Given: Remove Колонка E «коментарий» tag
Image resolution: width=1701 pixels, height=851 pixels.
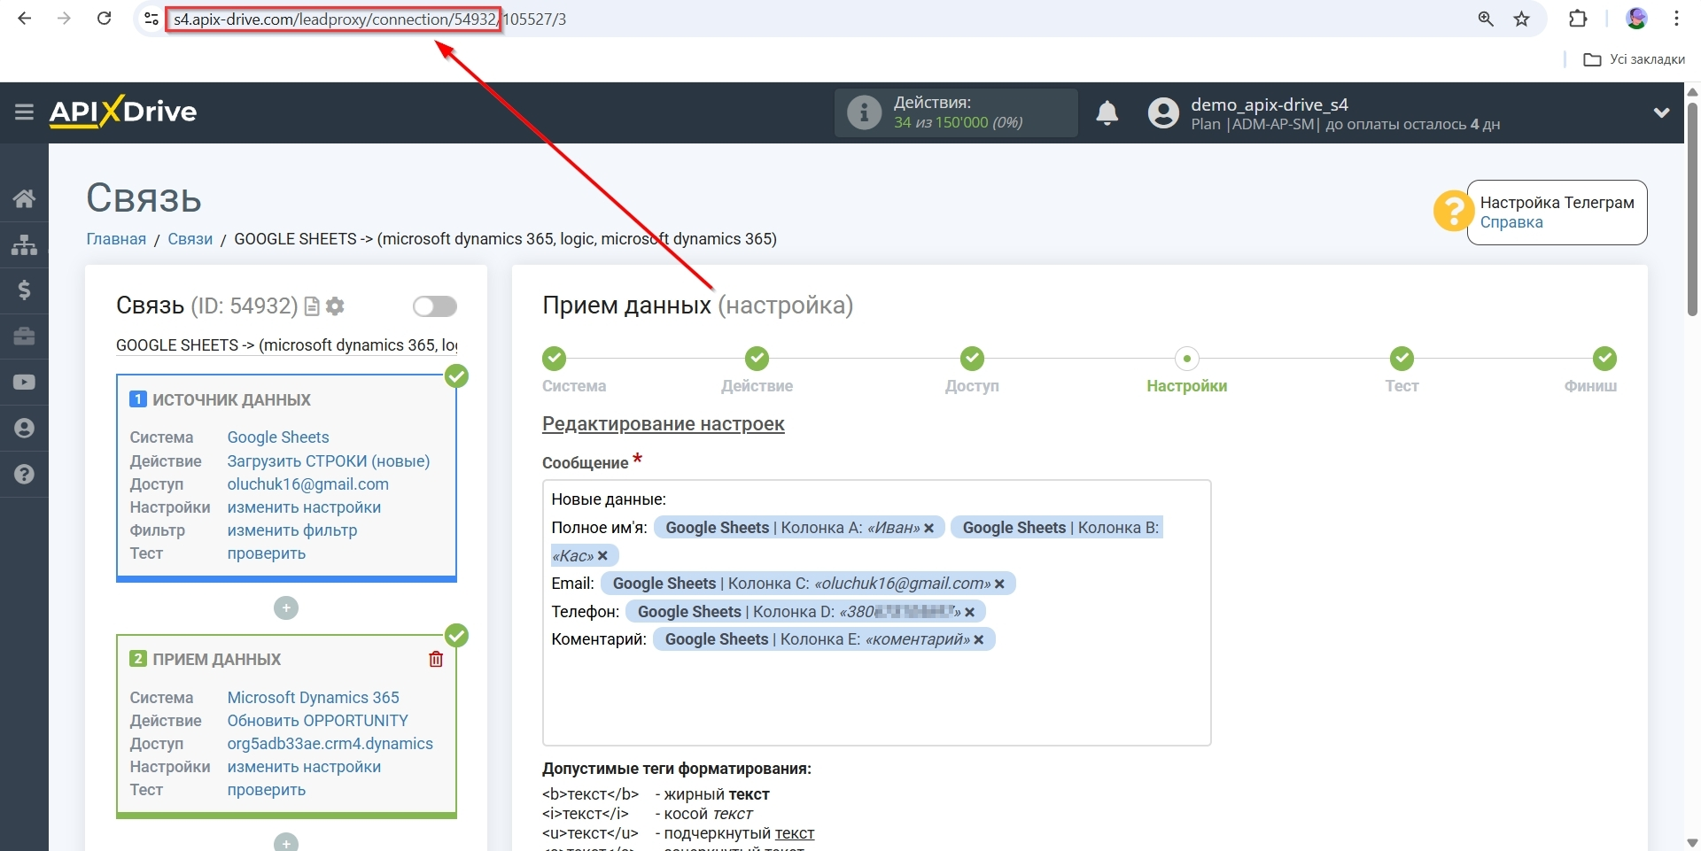Looking at the screenshot, I should [x=978, y=640].
